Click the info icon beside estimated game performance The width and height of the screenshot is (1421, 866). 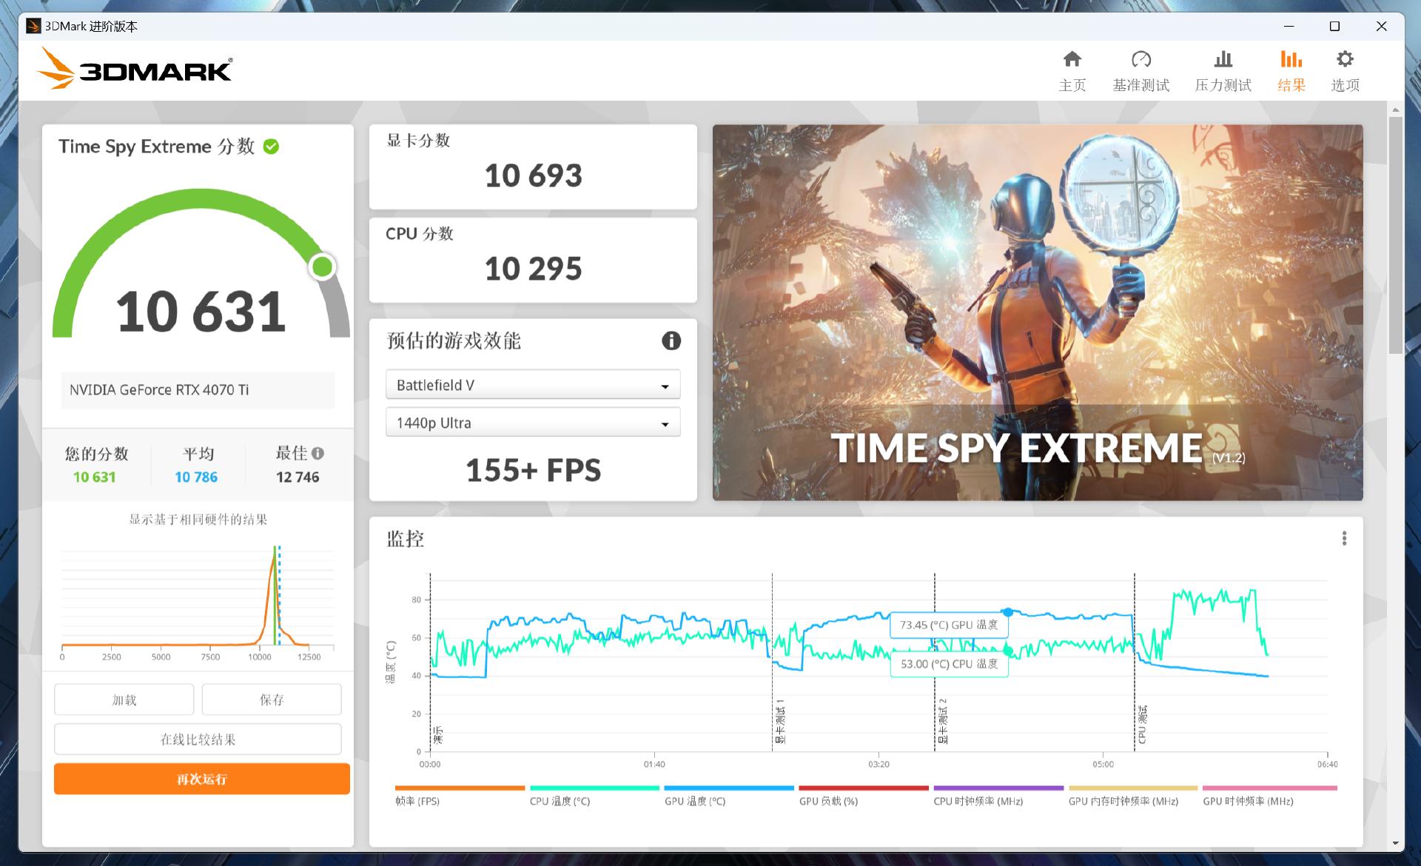(x=671, y=340)
